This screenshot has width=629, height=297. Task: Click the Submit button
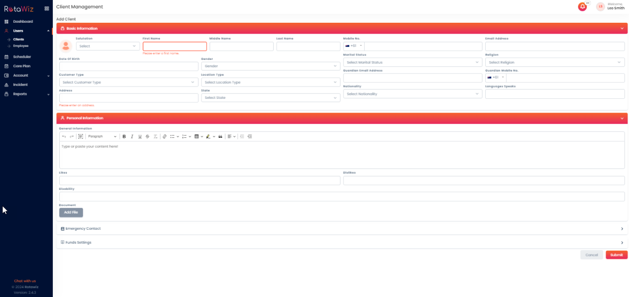tap(616, 255)
